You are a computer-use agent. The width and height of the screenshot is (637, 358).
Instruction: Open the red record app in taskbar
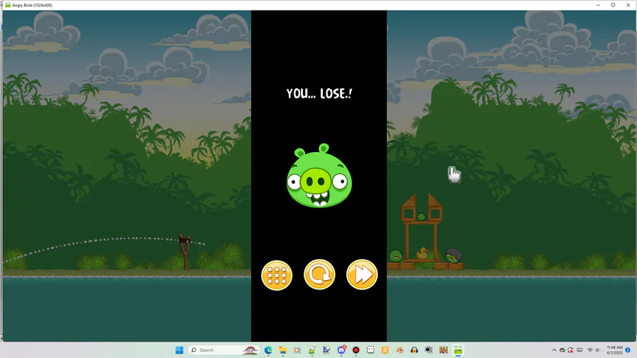click(356, 350)
